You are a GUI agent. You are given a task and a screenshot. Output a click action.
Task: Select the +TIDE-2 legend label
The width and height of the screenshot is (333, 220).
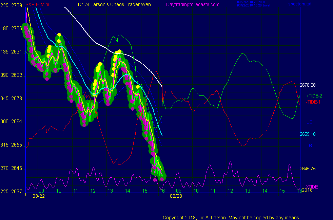point(314,96)
